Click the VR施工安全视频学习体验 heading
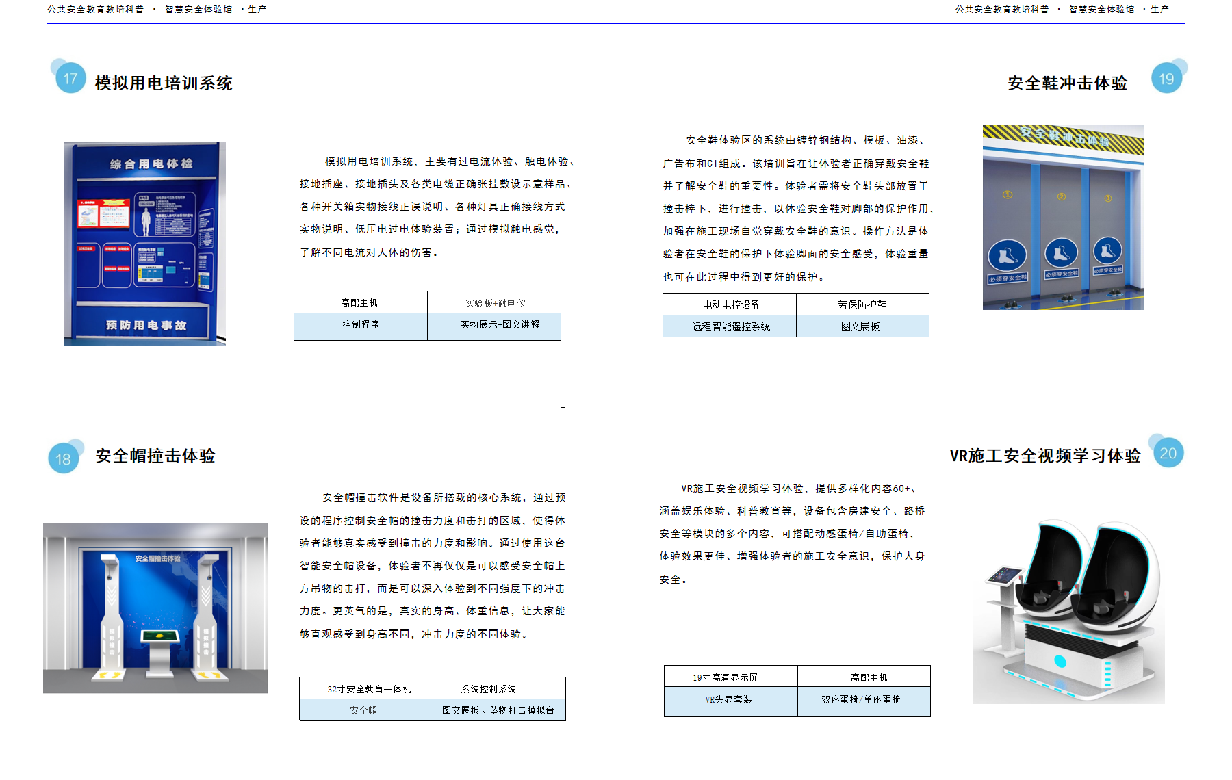 point(1044,456)
